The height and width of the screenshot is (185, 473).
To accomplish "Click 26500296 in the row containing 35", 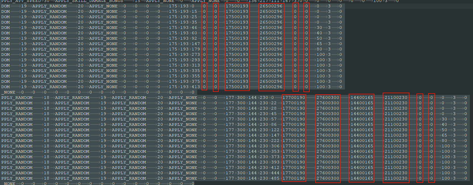I will tap(271, 22).
